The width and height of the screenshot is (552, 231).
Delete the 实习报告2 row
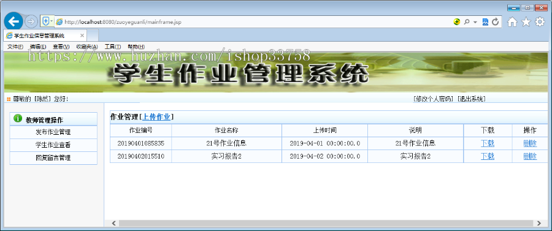tap(530, 156)
